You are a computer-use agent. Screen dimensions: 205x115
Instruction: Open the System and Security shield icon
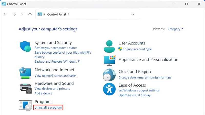25,47
